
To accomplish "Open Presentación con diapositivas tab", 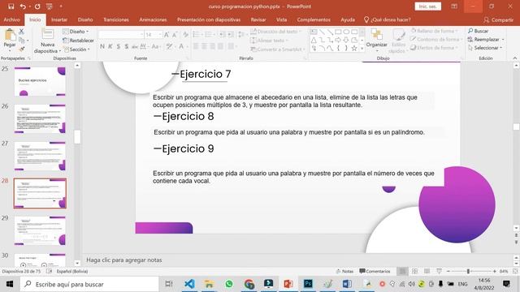I will [209, 19].
